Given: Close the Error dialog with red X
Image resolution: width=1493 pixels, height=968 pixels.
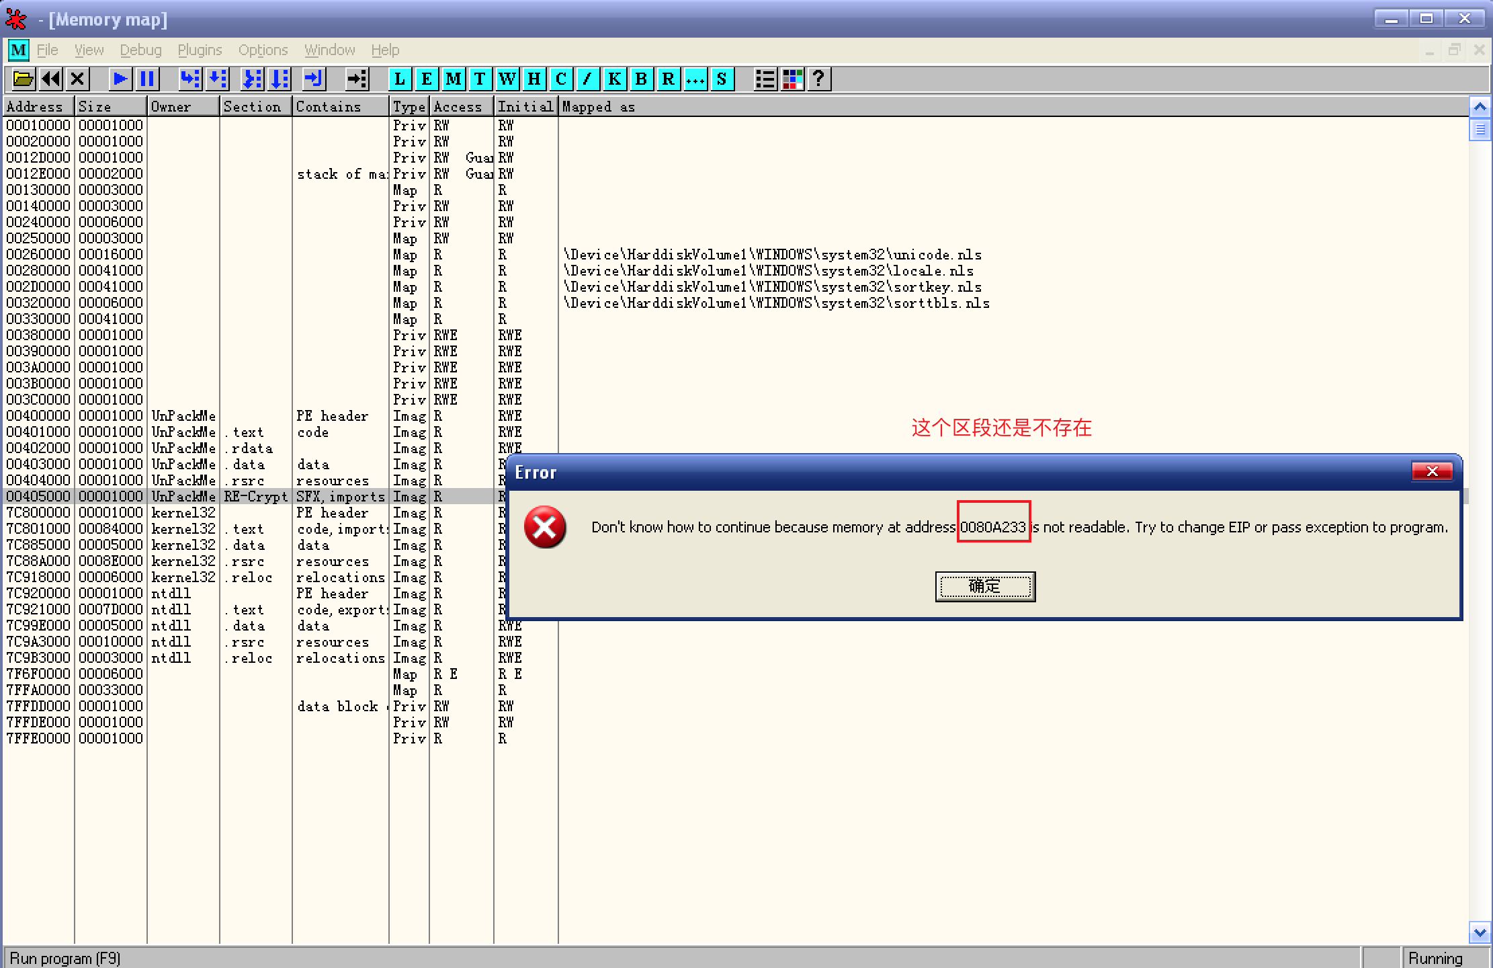Looking at the screenshot, I should pos(1431,471).
